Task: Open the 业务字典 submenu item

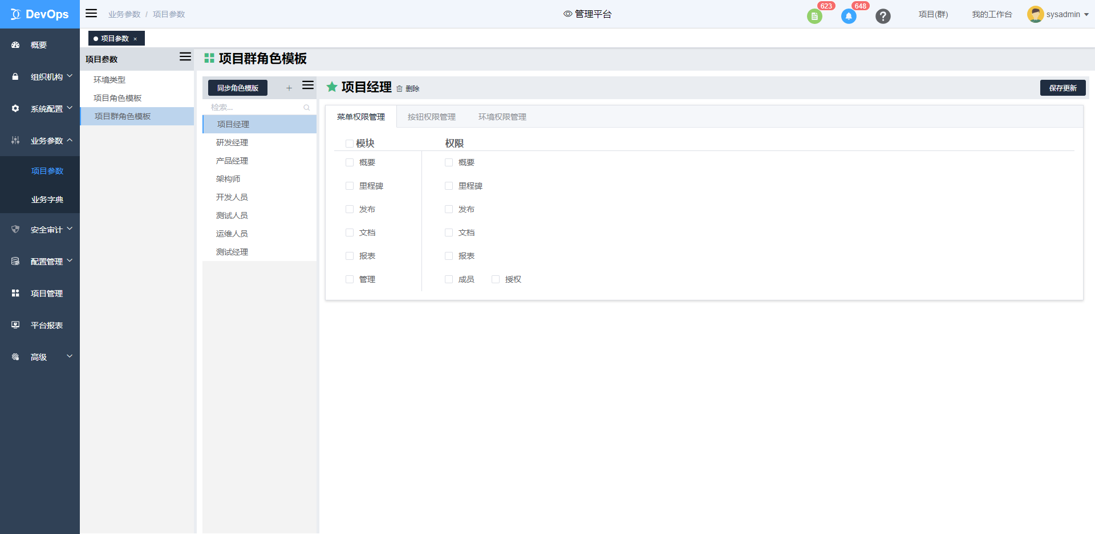Action: point(47,199)
